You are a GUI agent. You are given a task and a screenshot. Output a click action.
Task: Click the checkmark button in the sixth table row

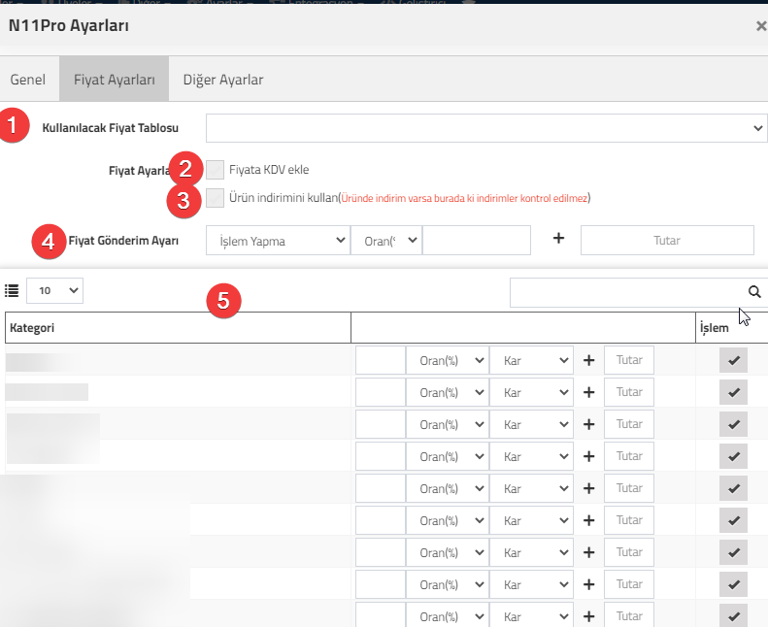[733, 520]
